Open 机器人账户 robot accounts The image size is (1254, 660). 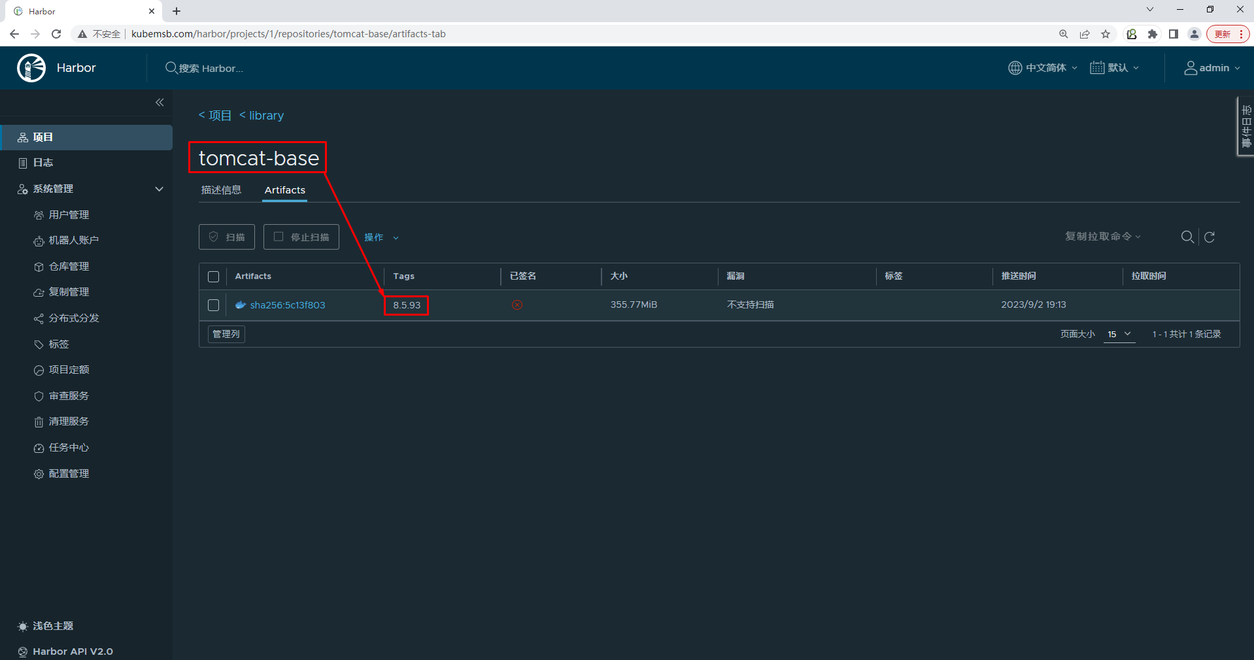pyautogui.click(x=73, y=240)
